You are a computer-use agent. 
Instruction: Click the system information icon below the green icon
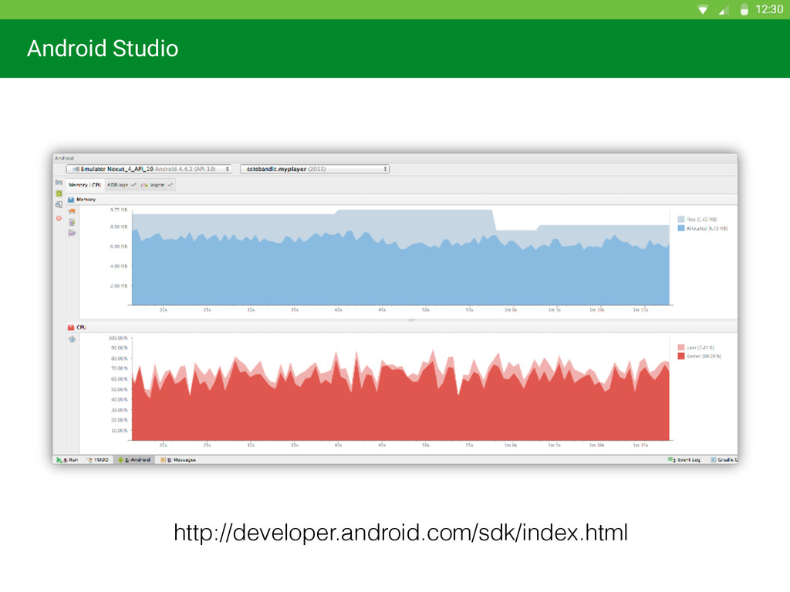click(59, 205)
